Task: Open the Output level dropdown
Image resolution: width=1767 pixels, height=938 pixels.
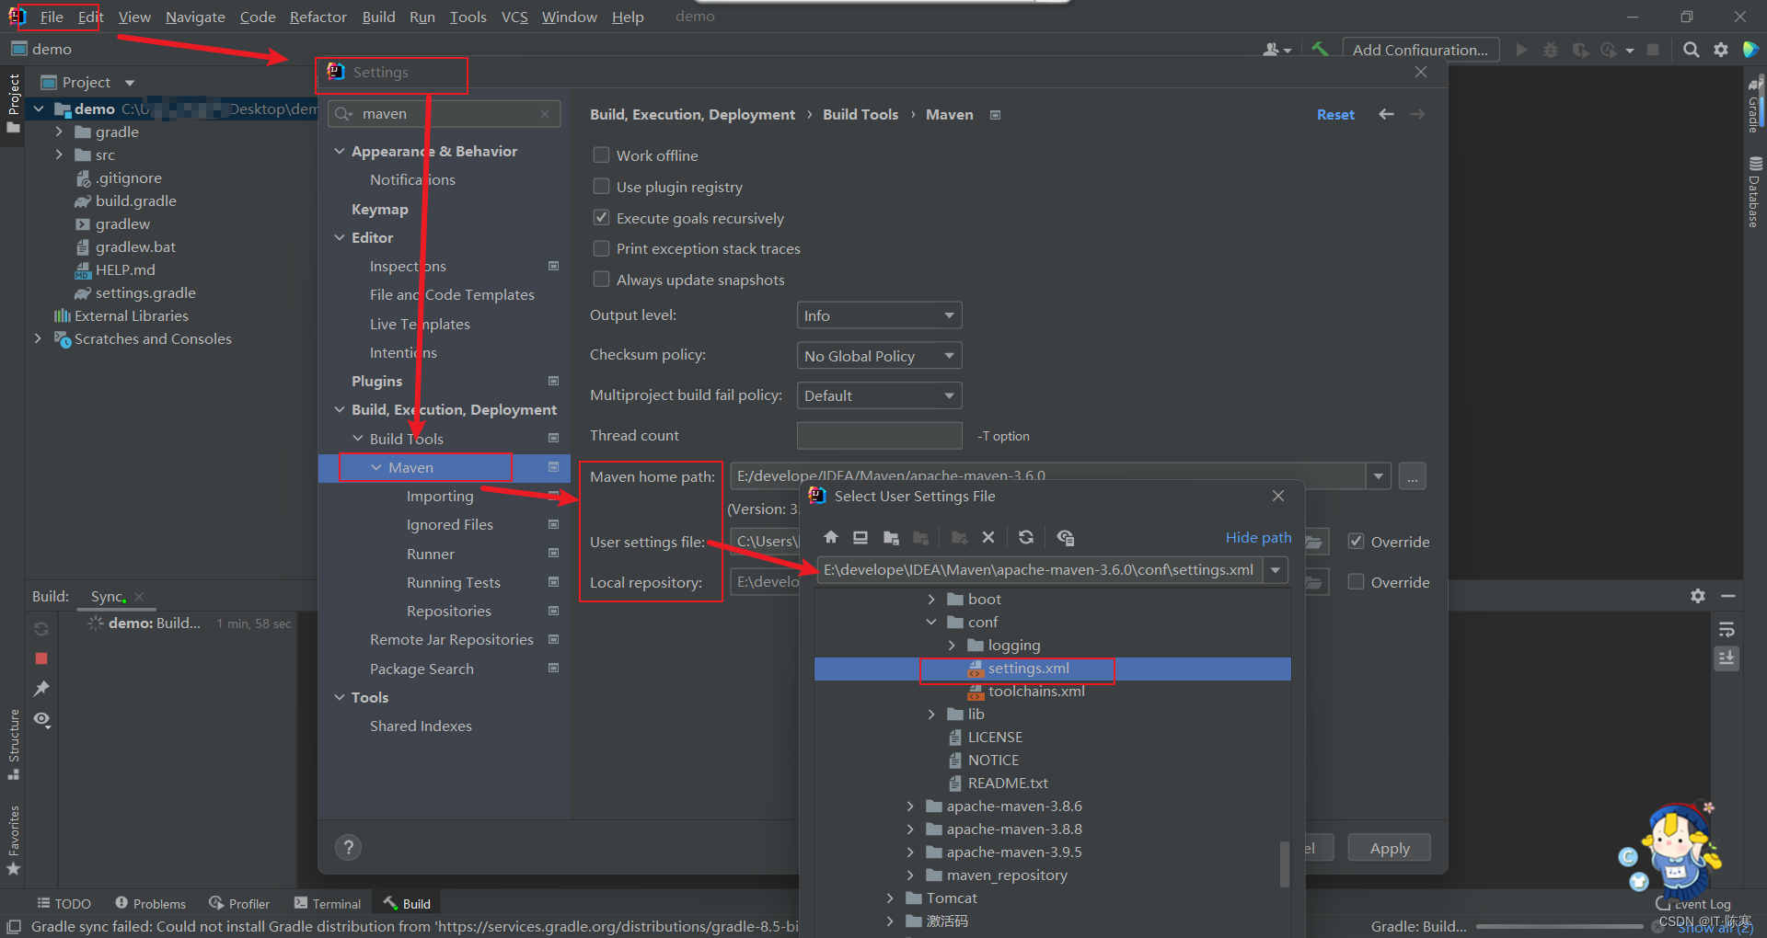Action: tap(879, 315)
